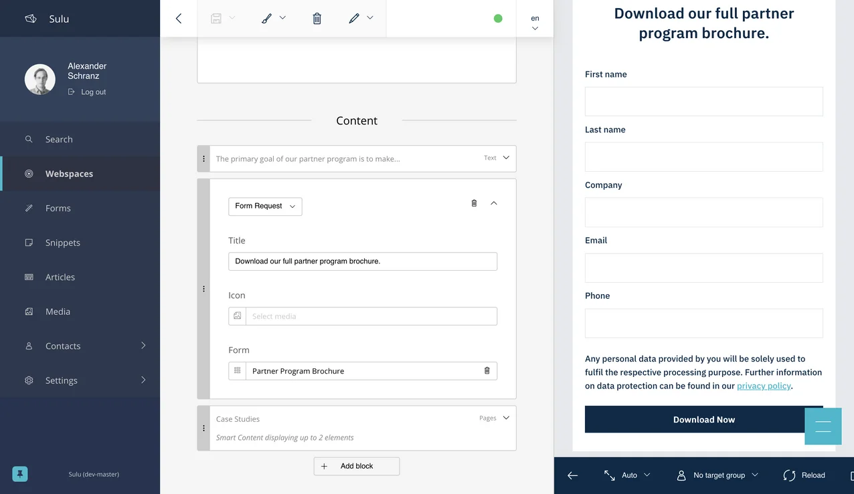Remove the Partner Program Brochure form selection
Screen dimensions: 854x494
[x=487, y=371]
